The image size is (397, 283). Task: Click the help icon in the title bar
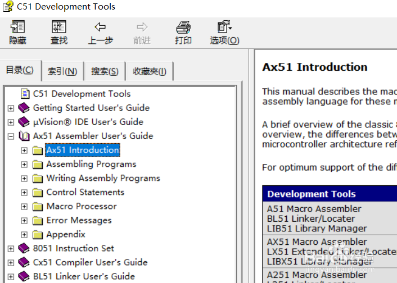[8, 6]
